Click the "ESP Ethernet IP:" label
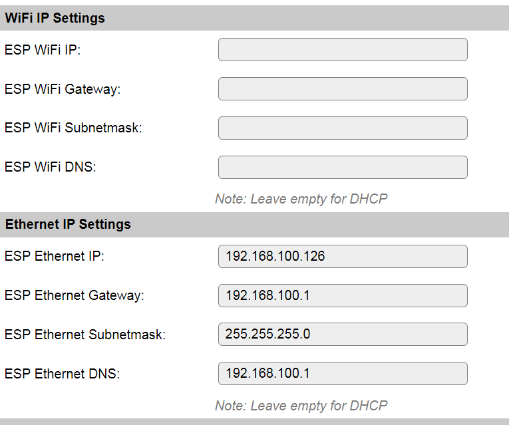509x425 pixels. 55,256
